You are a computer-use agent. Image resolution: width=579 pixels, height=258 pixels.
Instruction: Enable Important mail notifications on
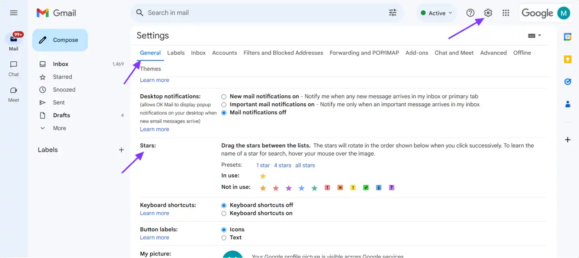(x=224, y=105)
